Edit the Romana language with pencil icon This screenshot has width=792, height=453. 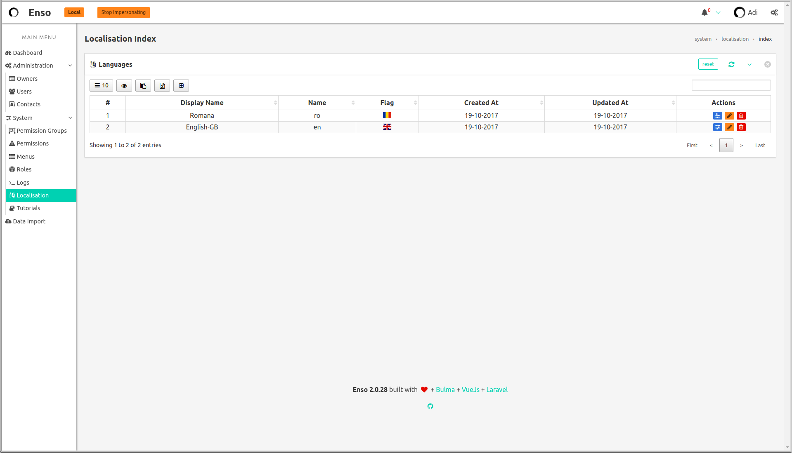(x=729, y=116)
